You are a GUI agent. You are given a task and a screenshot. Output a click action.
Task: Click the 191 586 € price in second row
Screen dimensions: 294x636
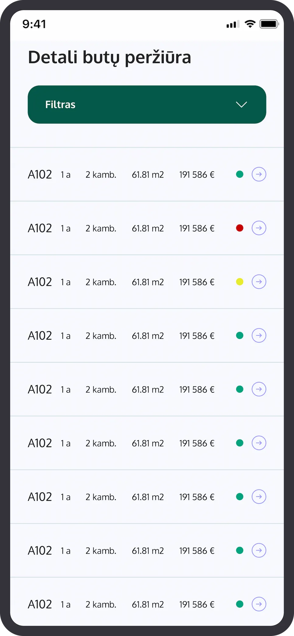[x=197, y=228]
